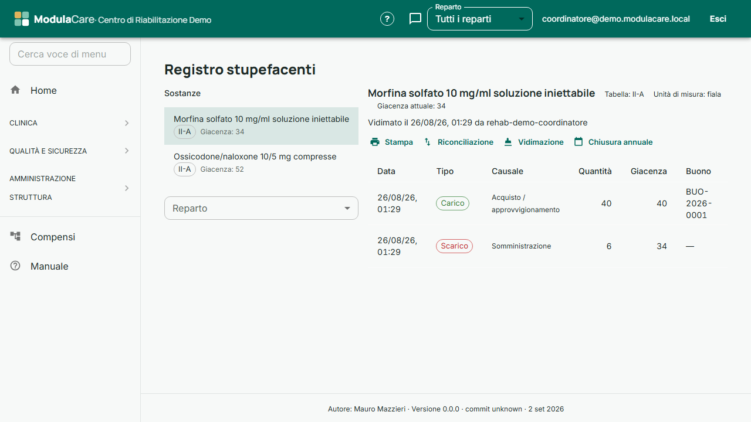Image resolution: width=751 pixels, height=422 pixels.
Task: Click the Chiusura annuale calendar icon
Action: pyautogui.click(x=579, y=142)
